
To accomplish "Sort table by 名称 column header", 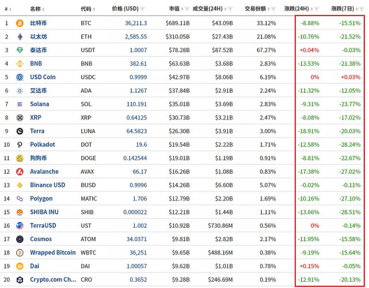I will pos(36,9).
